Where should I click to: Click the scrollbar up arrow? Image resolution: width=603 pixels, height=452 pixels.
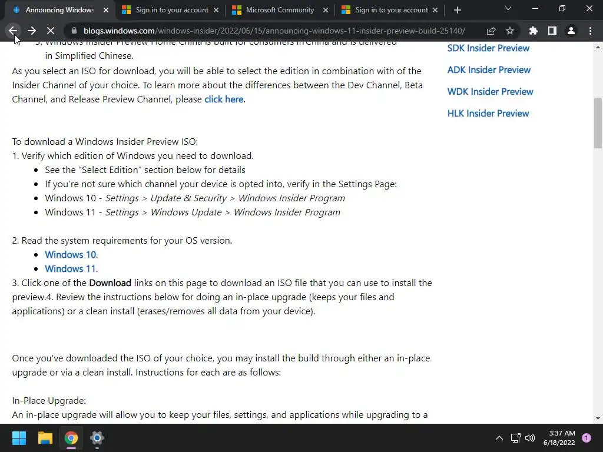point(598,47)
